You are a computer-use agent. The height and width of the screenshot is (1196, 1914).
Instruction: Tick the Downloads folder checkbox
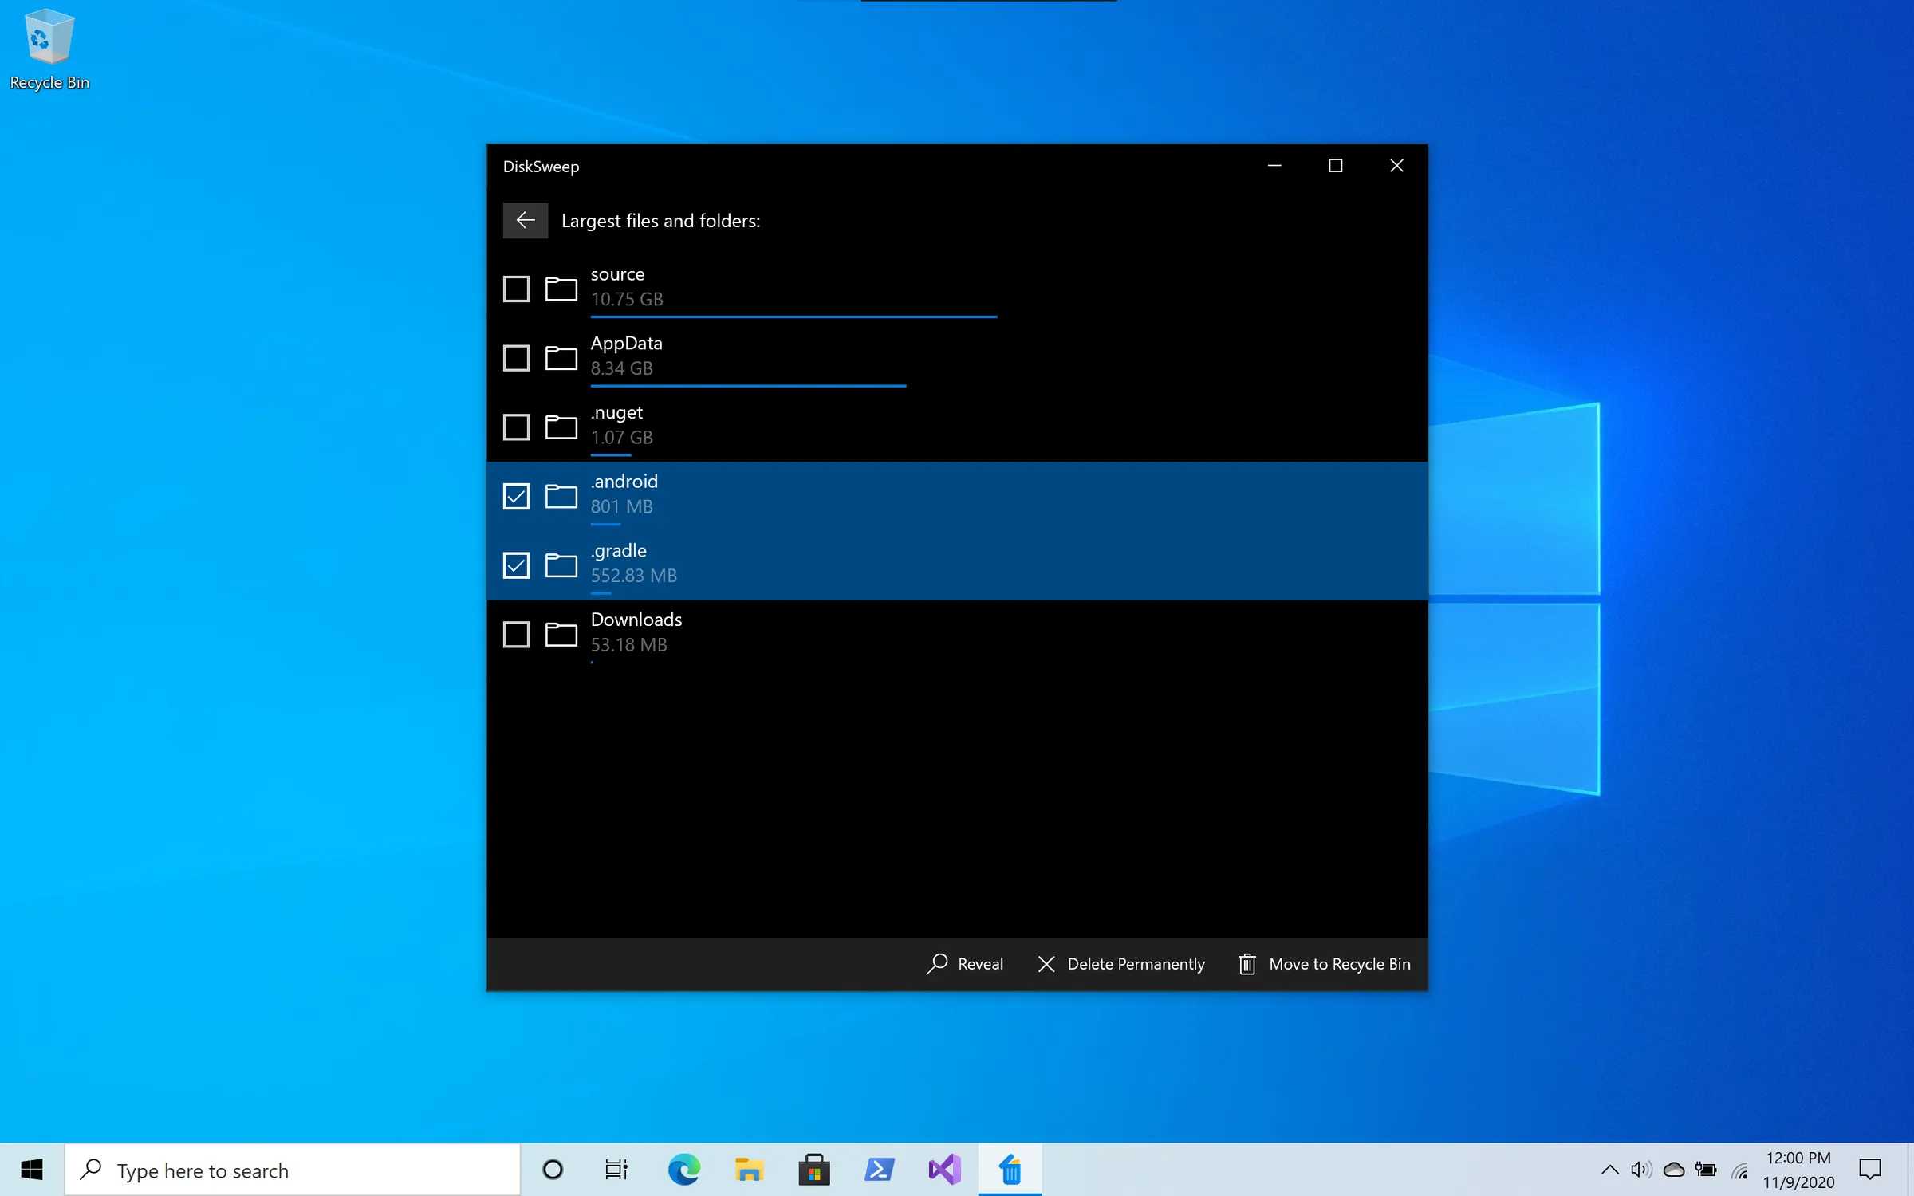516,635
